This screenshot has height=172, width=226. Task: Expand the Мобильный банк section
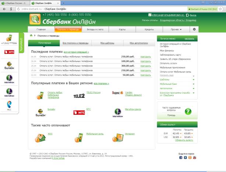[x=167, y=84]
